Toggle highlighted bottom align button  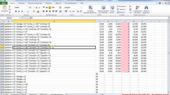pyautogui.click(x=50, y=7)
